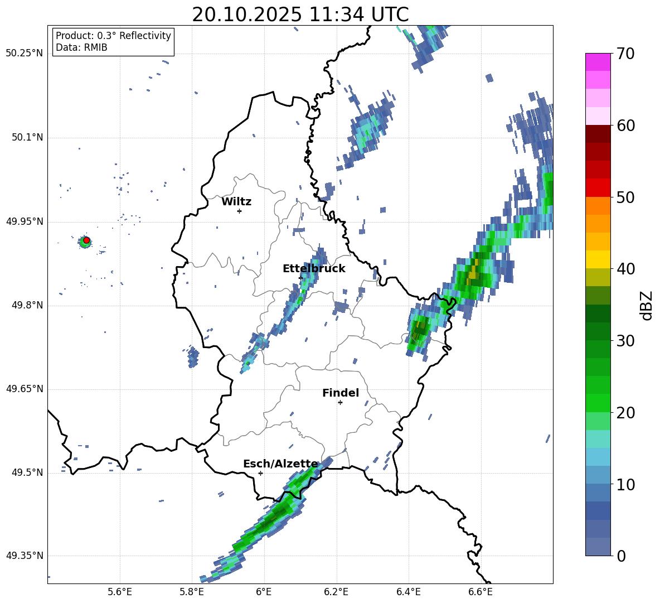The width and height of the screenshot is (660, 603).
Task: Click the colorbar value 70
Action: (x=625, y=54)
